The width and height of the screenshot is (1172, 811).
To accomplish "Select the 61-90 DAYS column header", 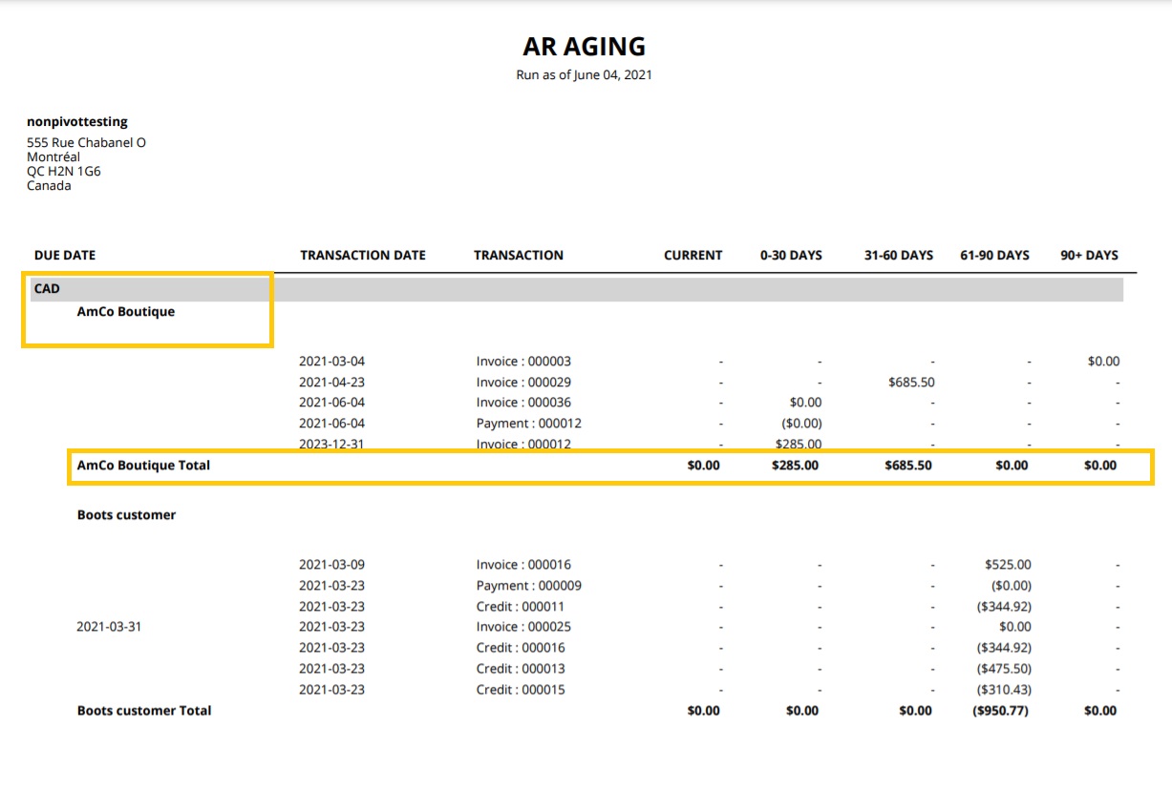I will (x=995, y=255).
